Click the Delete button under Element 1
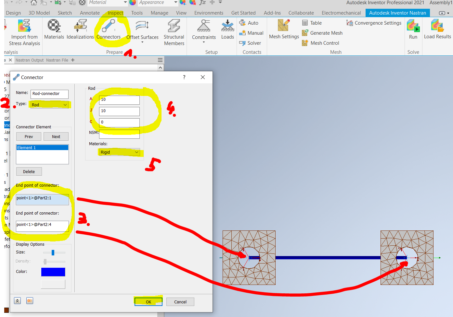 pyautogui.click(x=29, y=171)
